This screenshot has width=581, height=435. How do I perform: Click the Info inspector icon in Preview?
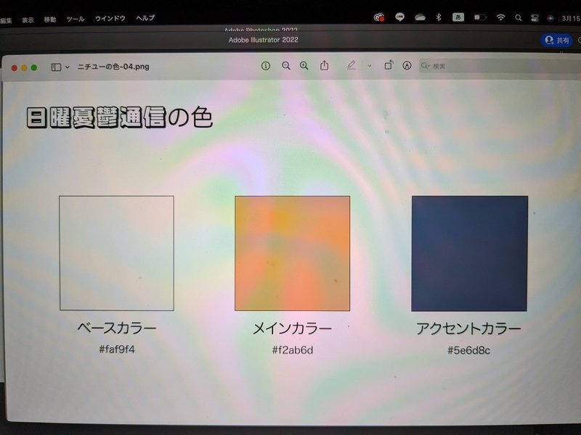(x=265, y=66)
